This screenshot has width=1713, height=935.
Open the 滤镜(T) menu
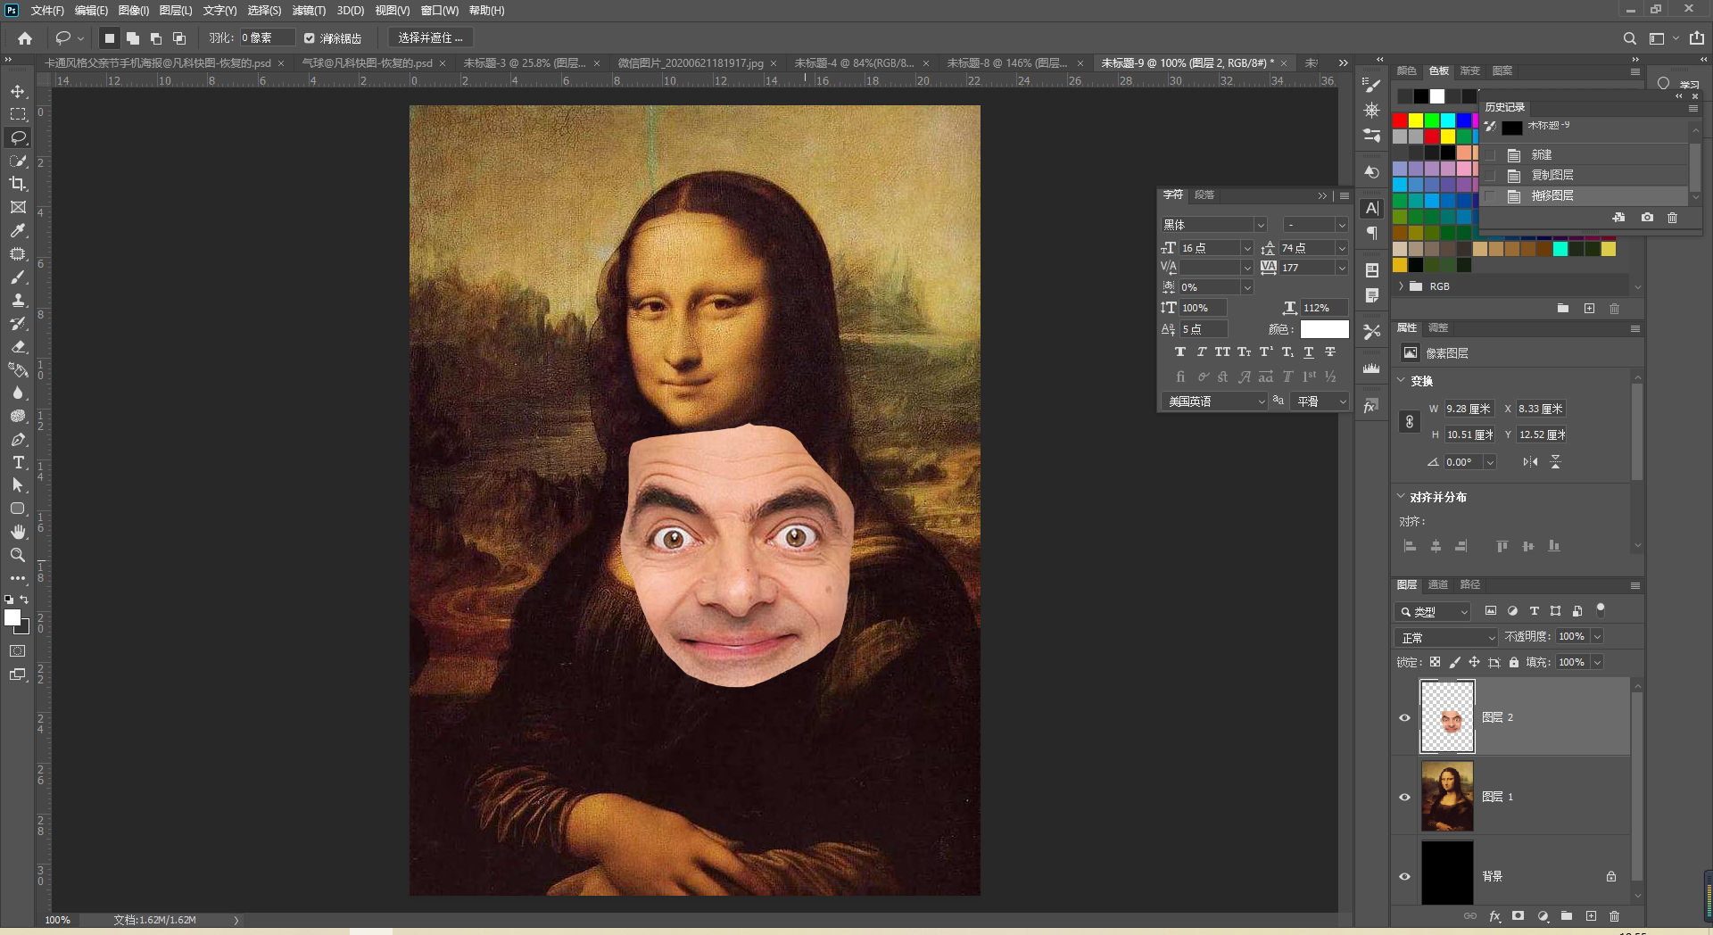click(x=309, y=11)
